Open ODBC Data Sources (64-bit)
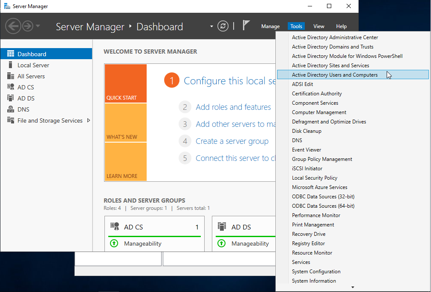The height and width of the screenshot is (292, 431). click(x=353, y=206)
